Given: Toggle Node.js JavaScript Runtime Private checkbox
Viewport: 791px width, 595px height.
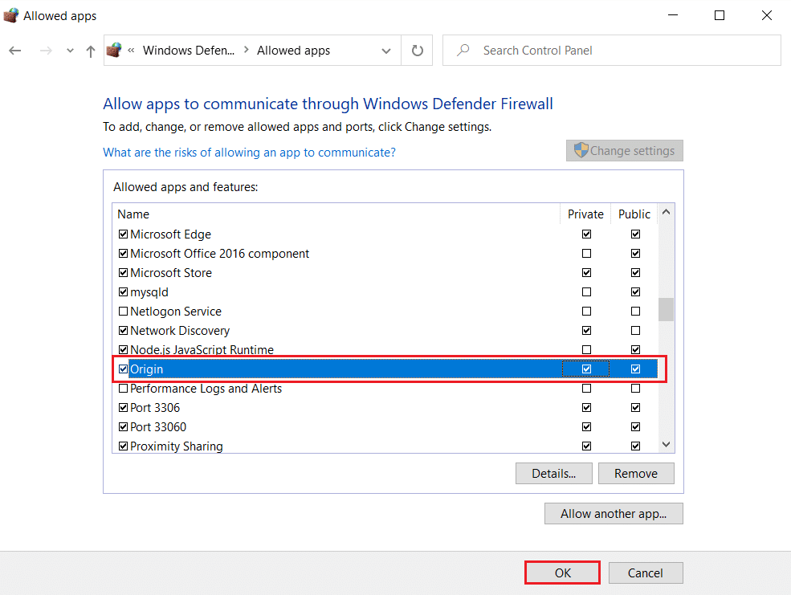Looking at the screenshot, I should point(586,349).
